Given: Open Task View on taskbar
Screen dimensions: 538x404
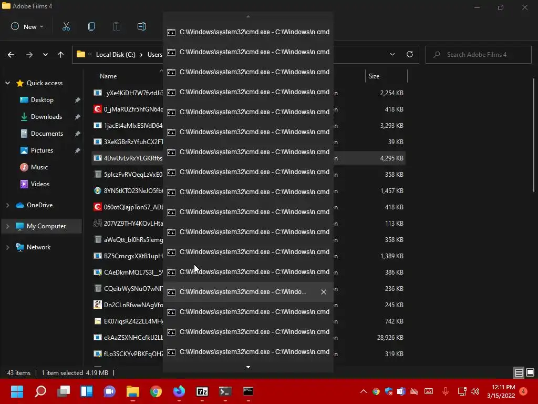Looking at the screenshot, I should point(64,391).
